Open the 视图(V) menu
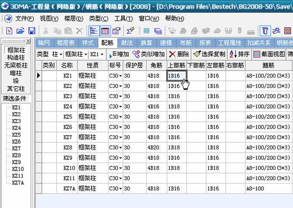 [x=49, y=18]
